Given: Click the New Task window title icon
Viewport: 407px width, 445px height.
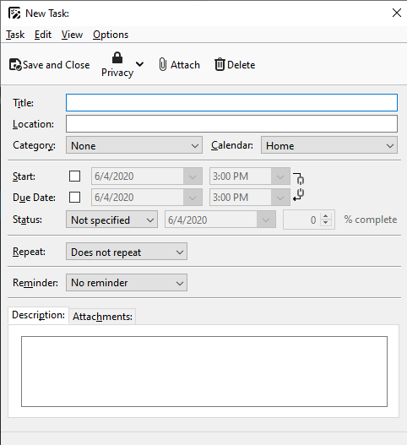Looking at the screenshot, I should (14, 13).
